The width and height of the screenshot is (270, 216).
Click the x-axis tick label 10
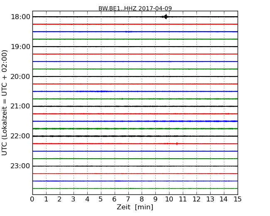click(x=169, y=199)
